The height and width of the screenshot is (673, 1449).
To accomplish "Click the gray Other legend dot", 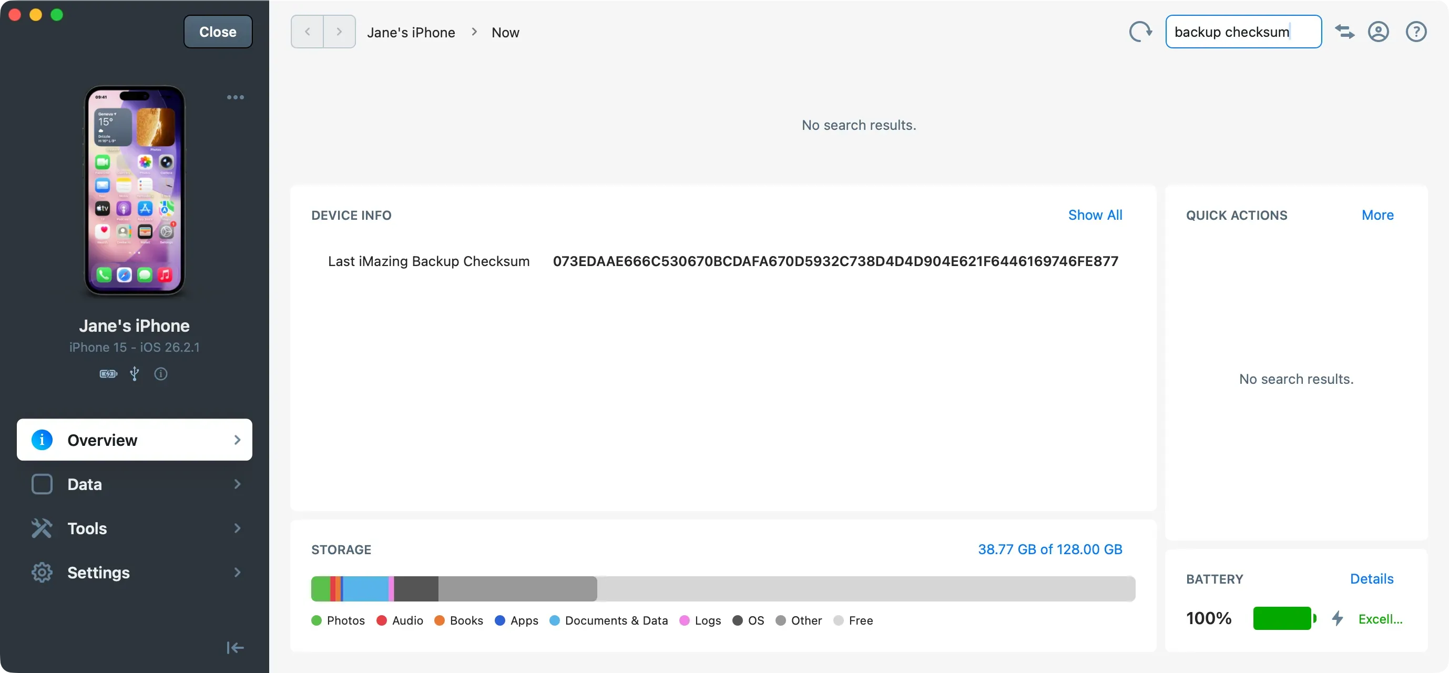I will point(780,620).
